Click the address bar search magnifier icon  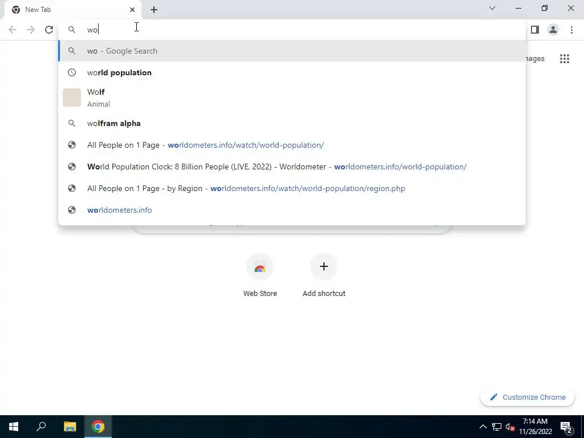pyautogui.click(x=72, y=30)
